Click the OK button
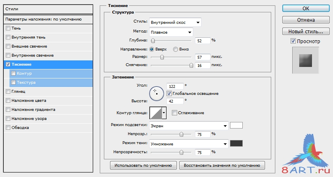The image size is (333, 177). 306,9
